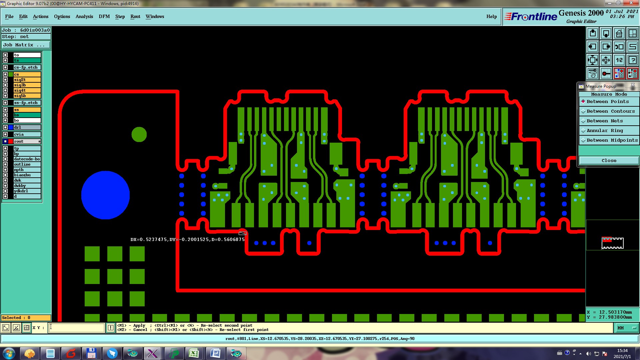The width and height of the screenshot is (640, 360).
Task: Click the question mark window icon
Action: click(x=633, y=60)
